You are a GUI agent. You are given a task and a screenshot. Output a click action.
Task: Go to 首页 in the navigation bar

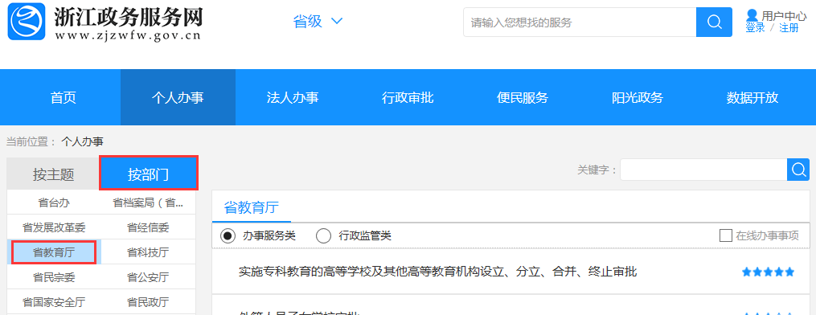point(64,98)
